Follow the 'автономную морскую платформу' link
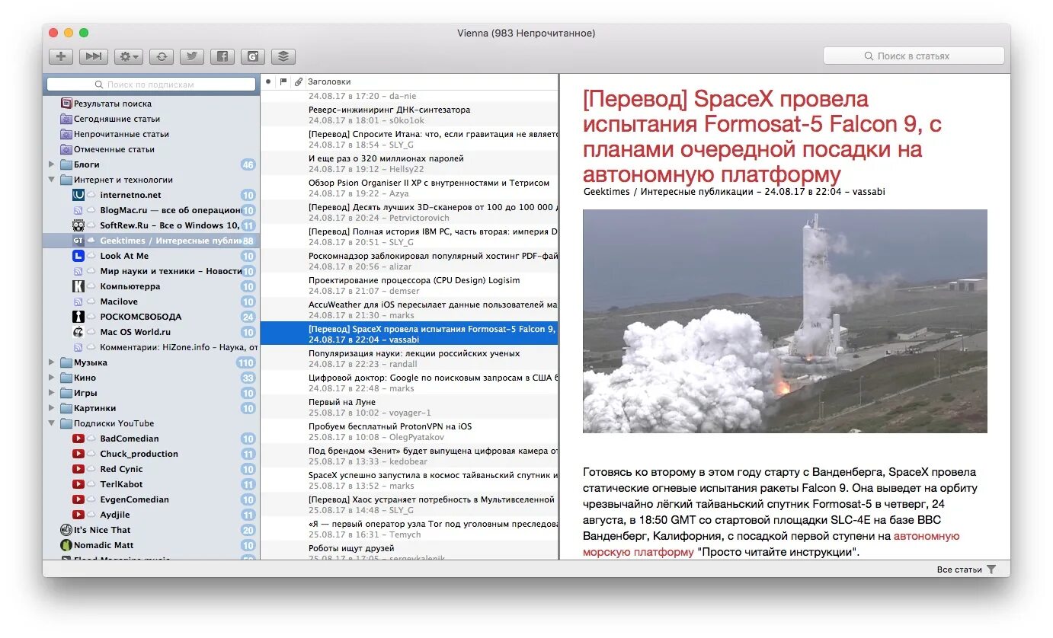This screenshot has height=638, width=1053. (x=771, y=544)
